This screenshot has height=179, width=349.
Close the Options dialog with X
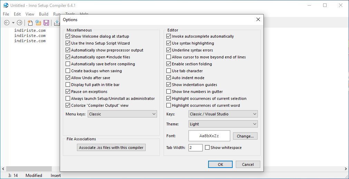(x=258, y=19)
